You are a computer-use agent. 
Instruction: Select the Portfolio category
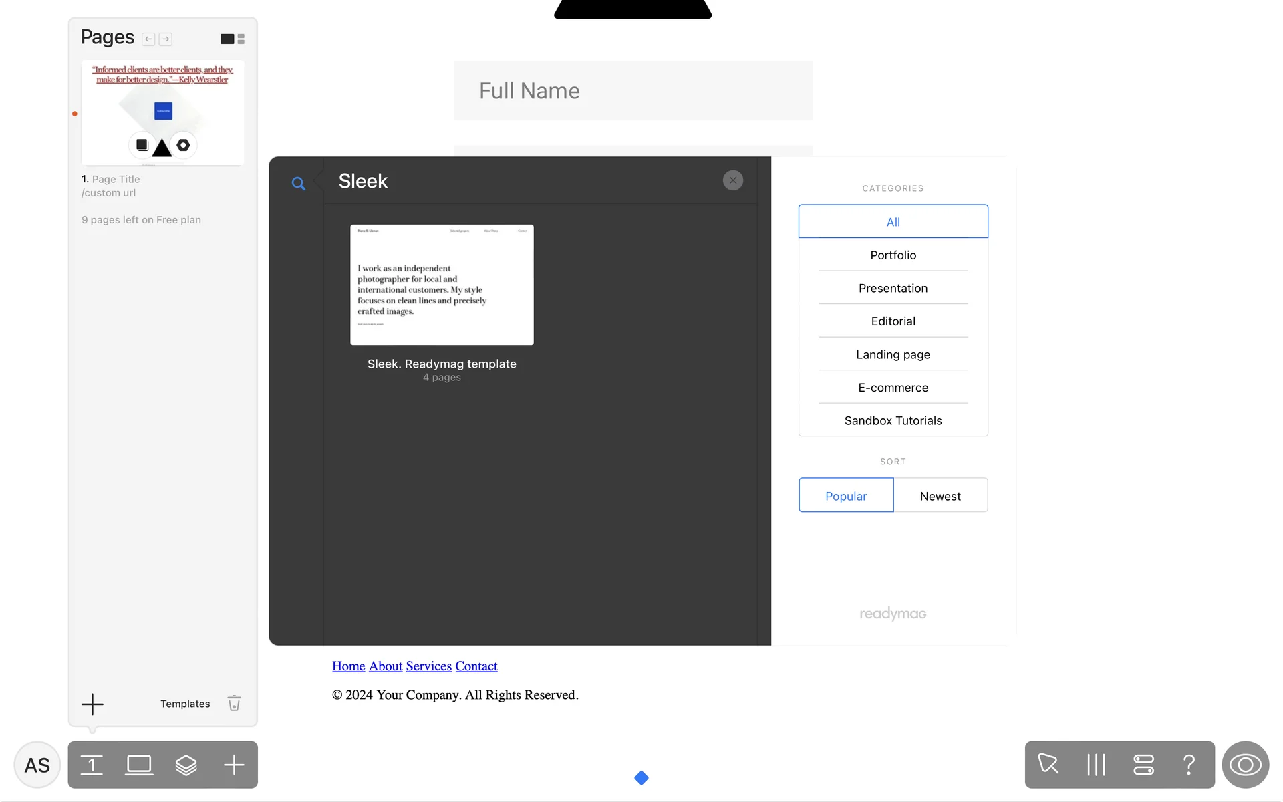[x=893, y=255]
